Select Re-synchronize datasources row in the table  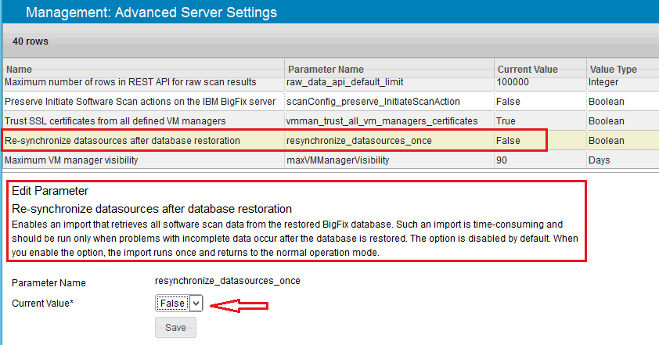(x=122, y=141)
